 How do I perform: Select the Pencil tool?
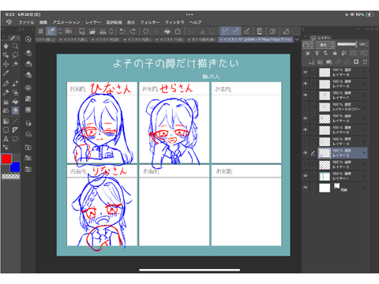[15, 84]
